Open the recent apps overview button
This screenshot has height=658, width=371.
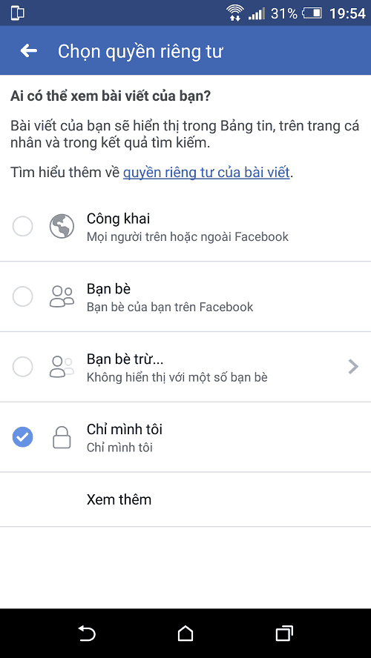pos(284,634)
